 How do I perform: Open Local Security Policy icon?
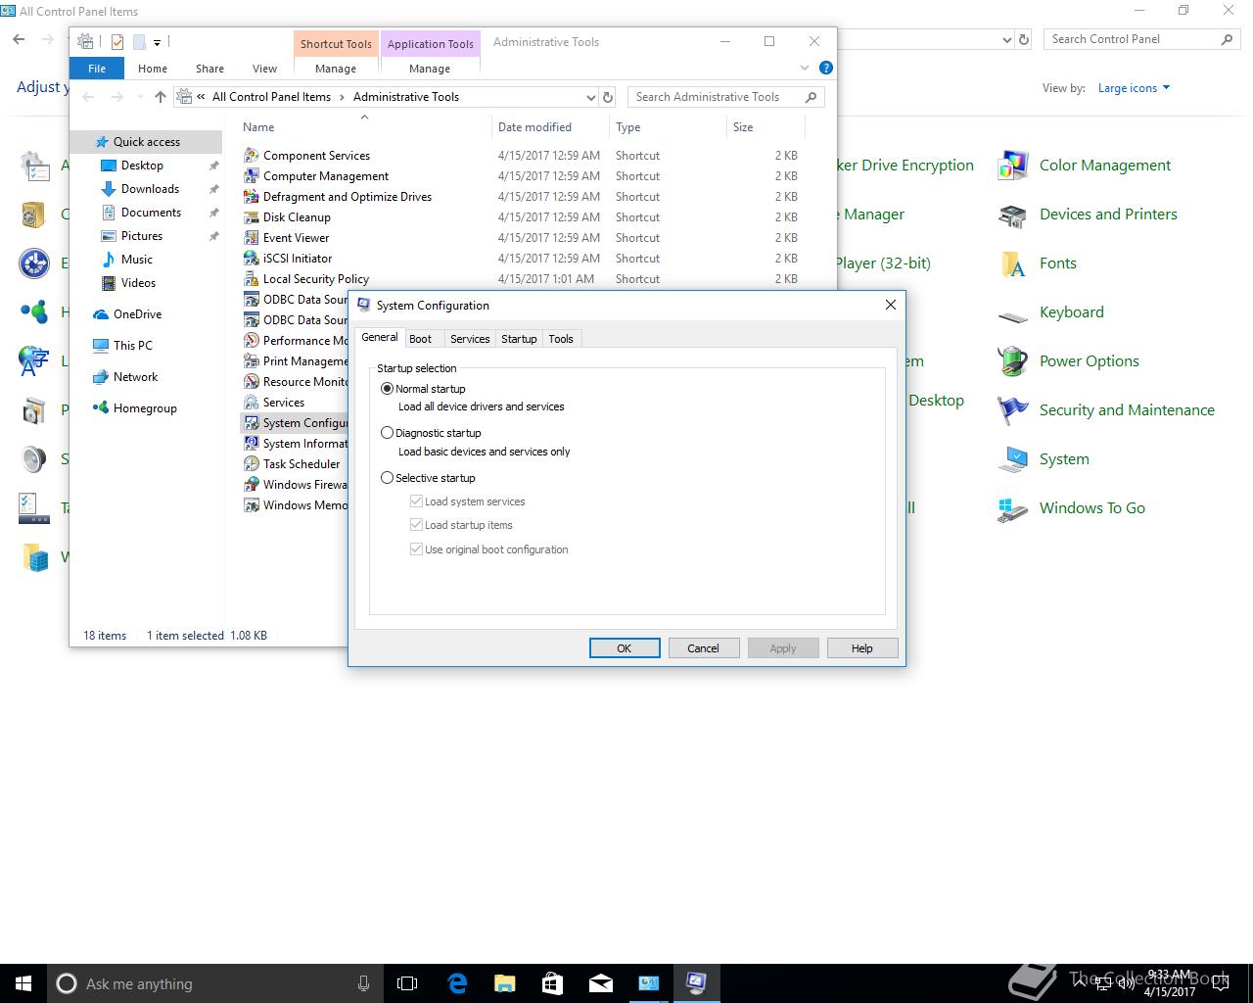point(252,278)
